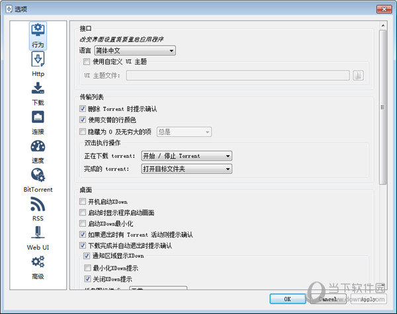
Task: Click the 双击执行操作 group label
Action: (x=103, y=143)
